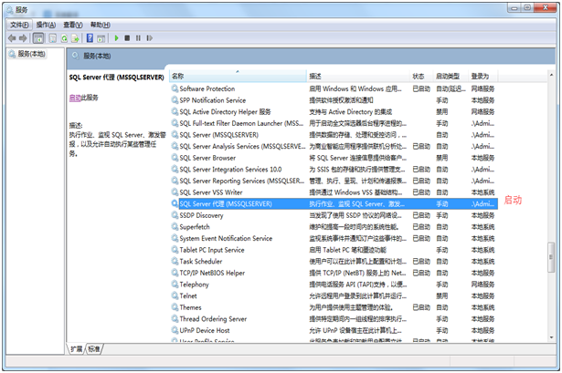This screenshot has height=373, width=562.
Task: Click the gear icon of Telnet
Action: pyautogui.click(x=175, y=295)
